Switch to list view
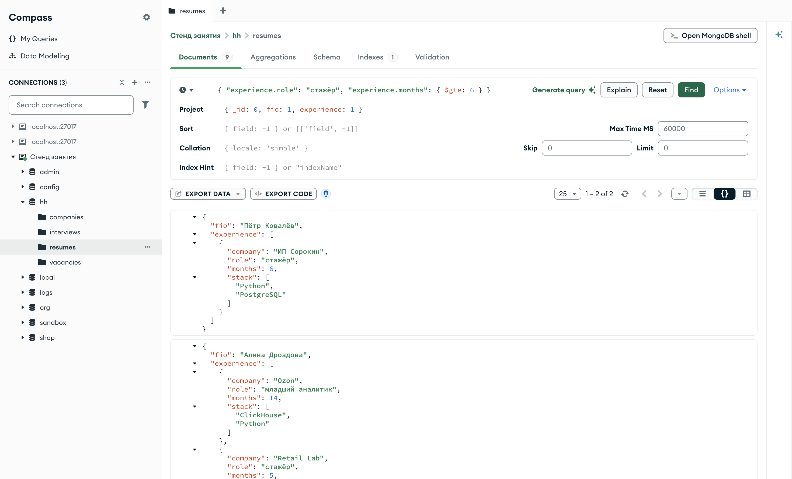The image size is (792, 479). [702, 193]
